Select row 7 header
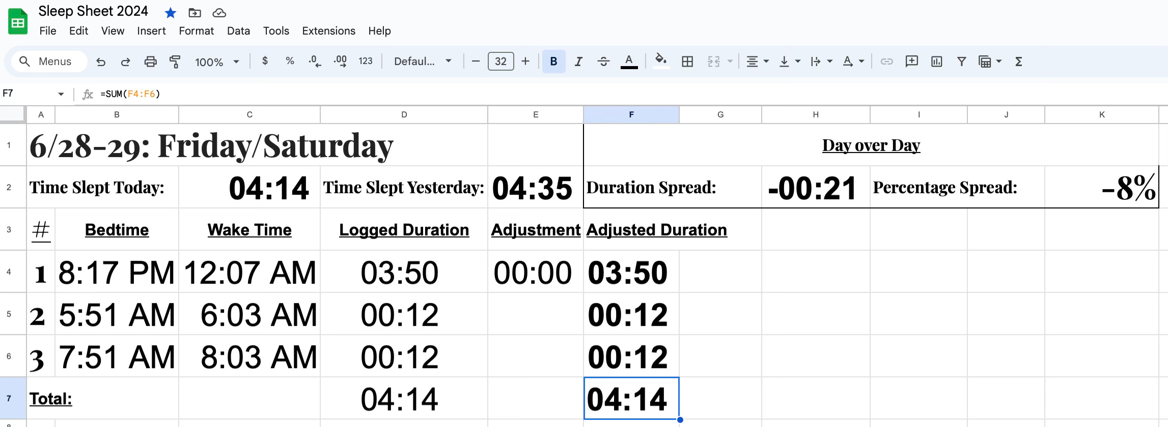This screenshot has height=427, width=1168. 13,399
